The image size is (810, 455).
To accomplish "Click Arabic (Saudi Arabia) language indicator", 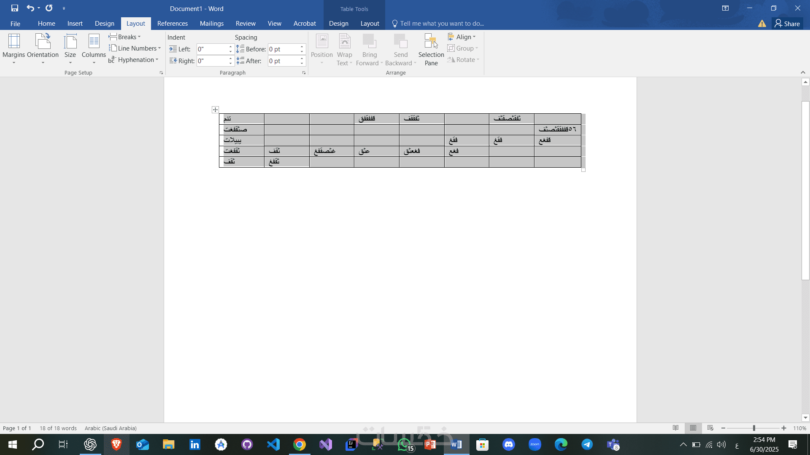I will click(111, 428).
